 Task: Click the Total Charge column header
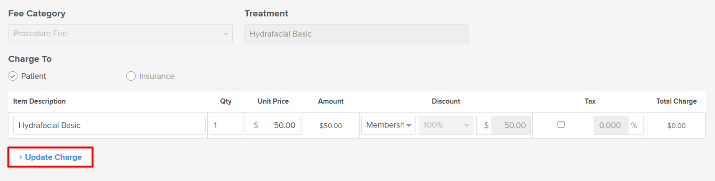coord(676,101)
